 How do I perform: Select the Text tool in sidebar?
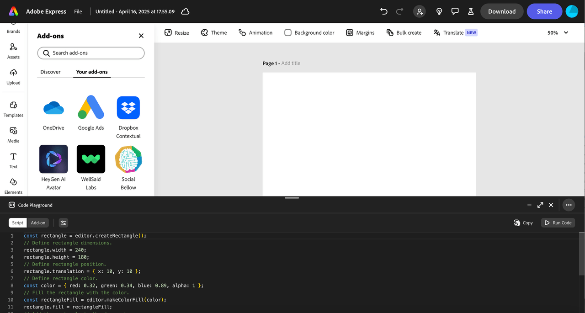[x=13, y=160]
